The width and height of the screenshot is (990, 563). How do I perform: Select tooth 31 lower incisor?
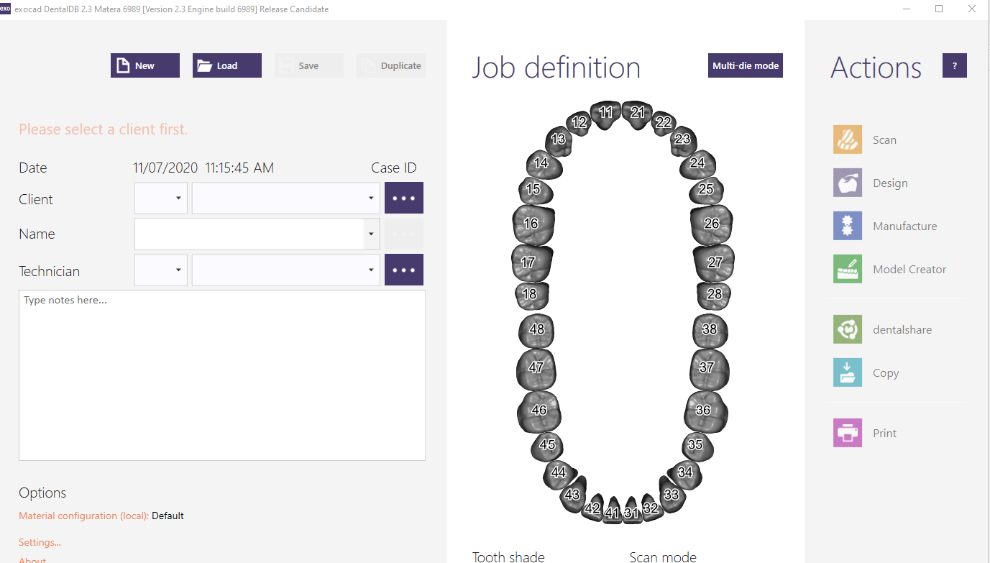pos(631,512)
